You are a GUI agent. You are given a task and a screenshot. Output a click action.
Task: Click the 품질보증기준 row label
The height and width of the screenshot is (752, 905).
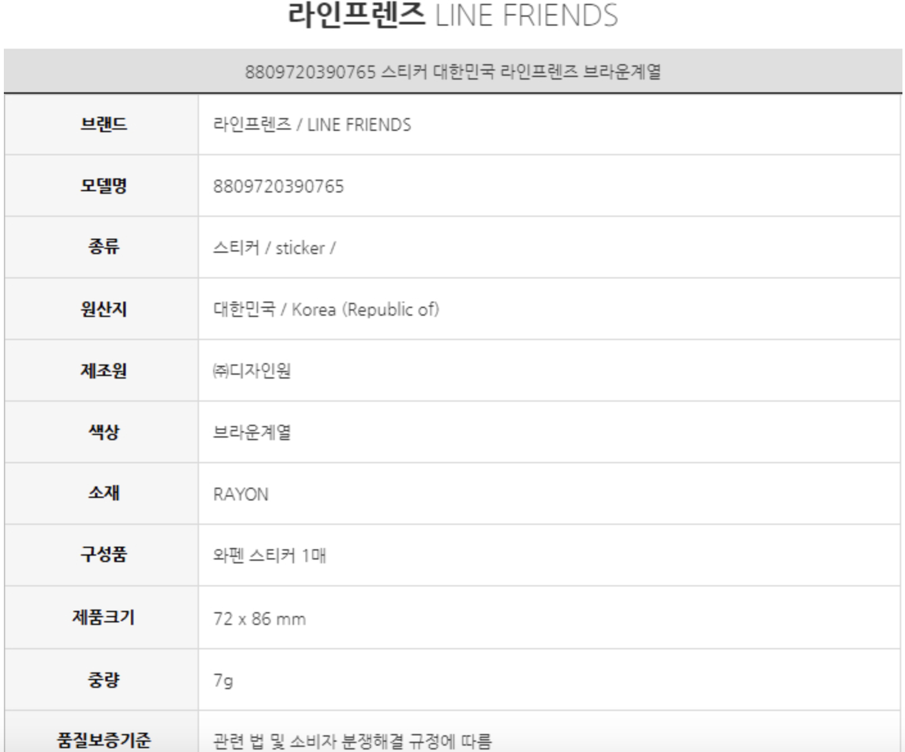pyautogui.click(x=103, y=740)
